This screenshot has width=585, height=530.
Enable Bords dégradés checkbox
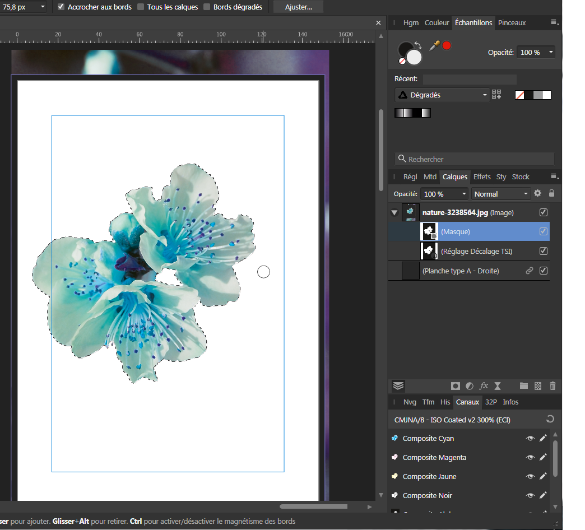coord(207,7)
